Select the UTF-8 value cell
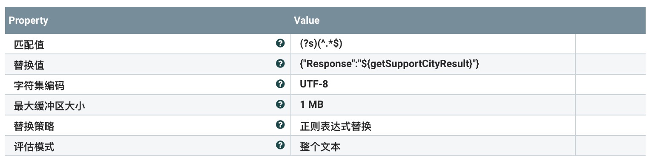This screenshot has width=655, height=163. [x=433, y=84]
